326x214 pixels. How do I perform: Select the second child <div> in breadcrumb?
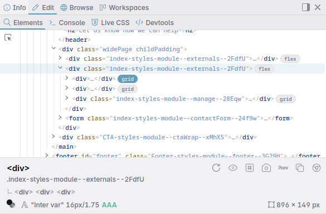[45, 192]
